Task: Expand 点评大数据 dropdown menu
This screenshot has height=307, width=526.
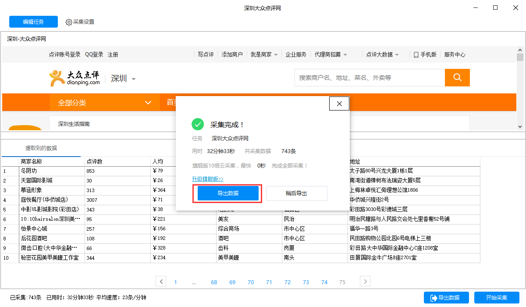Action: 397,55
